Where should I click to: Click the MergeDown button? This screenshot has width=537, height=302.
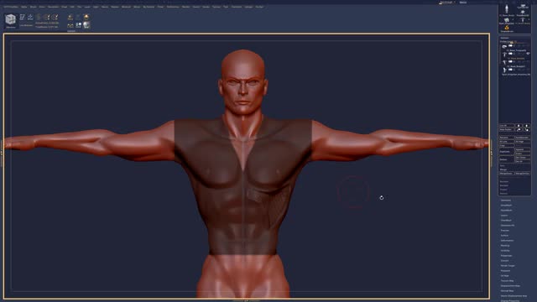click(507, 174)
